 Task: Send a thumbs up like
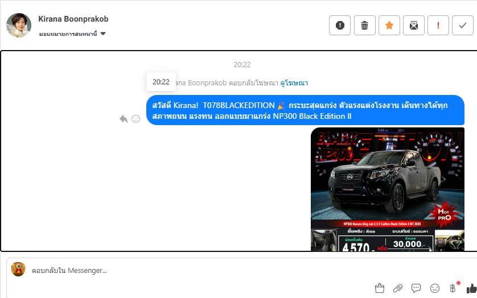pos(471,288)
